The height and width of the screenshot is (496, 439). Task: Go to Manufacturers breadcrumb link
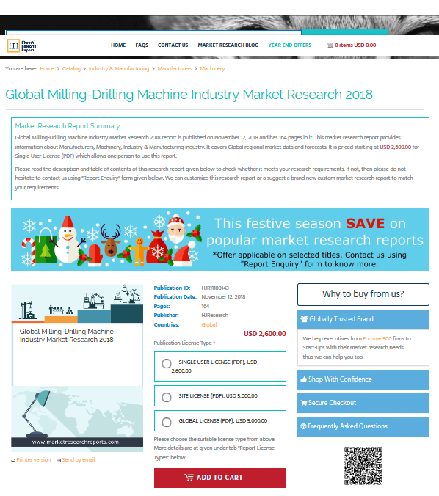(175, 68)
